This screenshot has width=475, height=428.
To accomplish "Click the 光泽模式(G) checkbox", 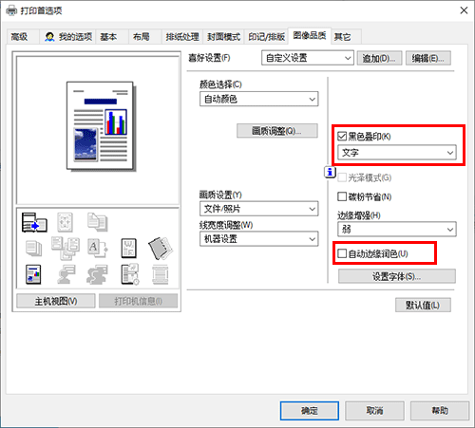I will click(x=342, y=177).
